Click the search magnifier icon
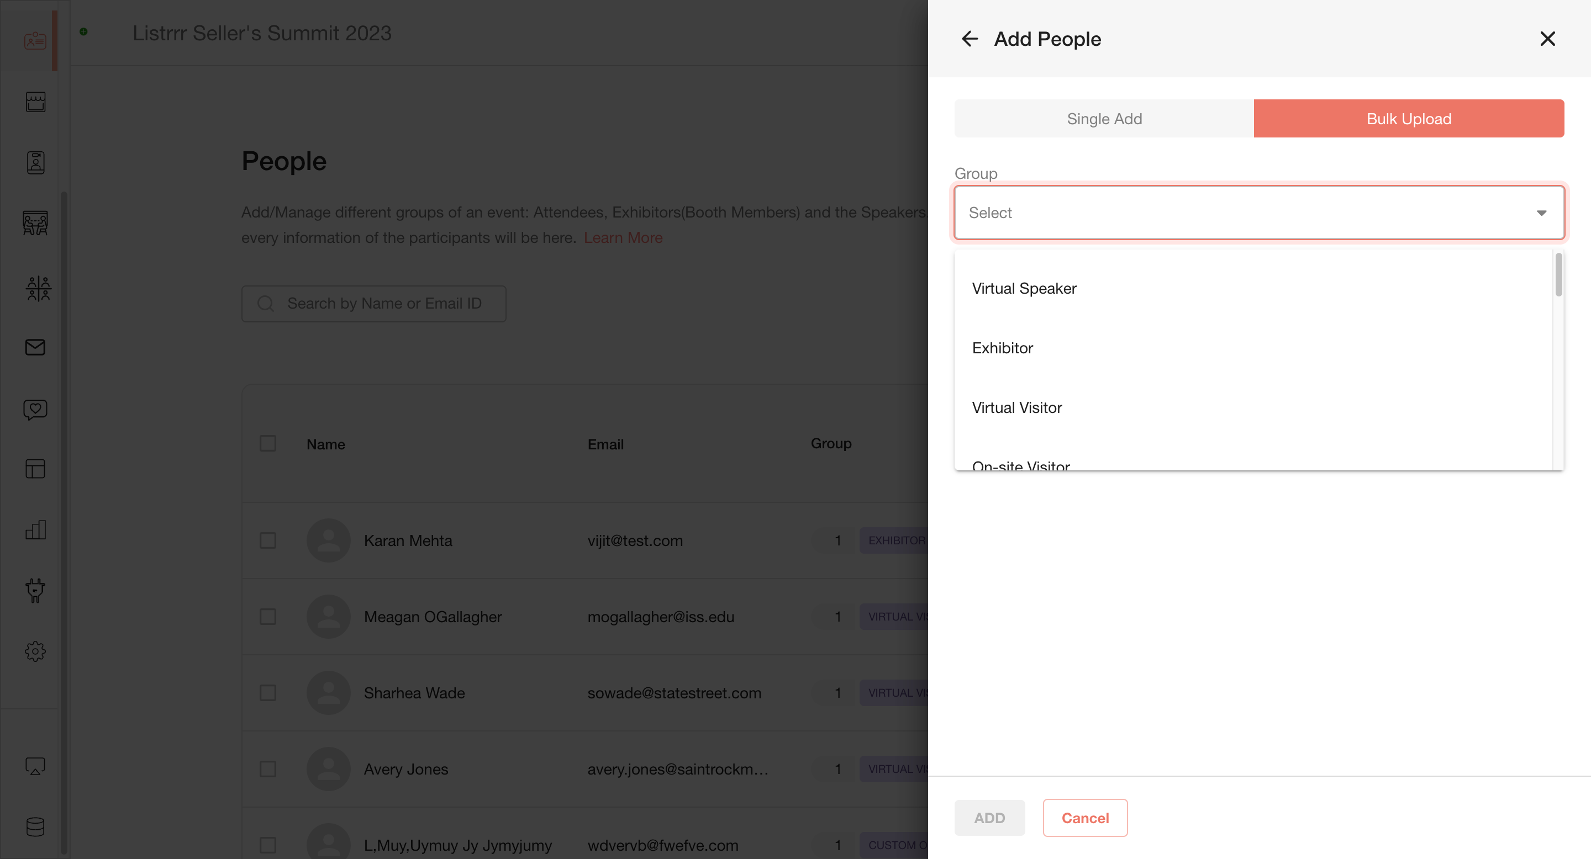The width and height of the screenshot is (1591, 859). pyautogui.click(x=266, y=304)
